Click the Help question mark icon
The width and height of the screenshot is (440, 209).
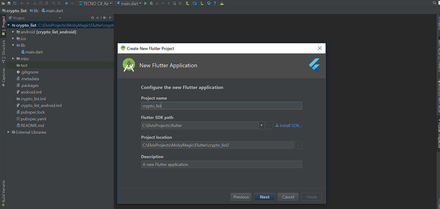click(215, 3)
